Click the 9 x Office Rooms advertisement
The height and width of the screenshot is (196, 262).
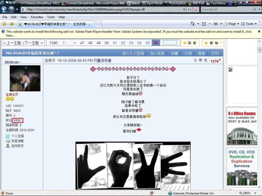(x=242, y=126)
